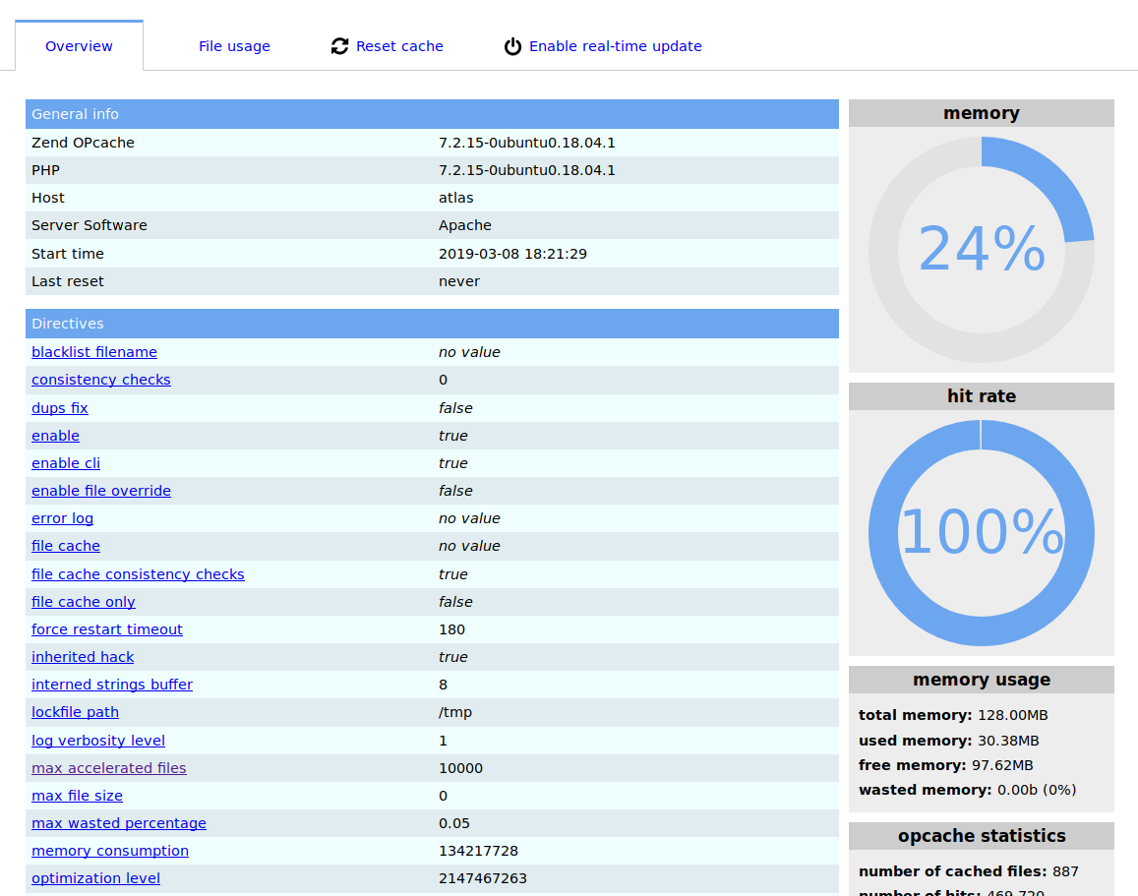
Task: Follow the file cache link
Action: click(x=66, y=546)
